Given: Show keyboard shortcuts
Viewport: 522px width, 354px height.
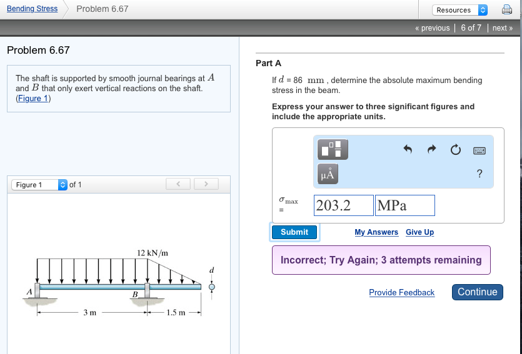Looking at the screenshot, I should [479, 150].
